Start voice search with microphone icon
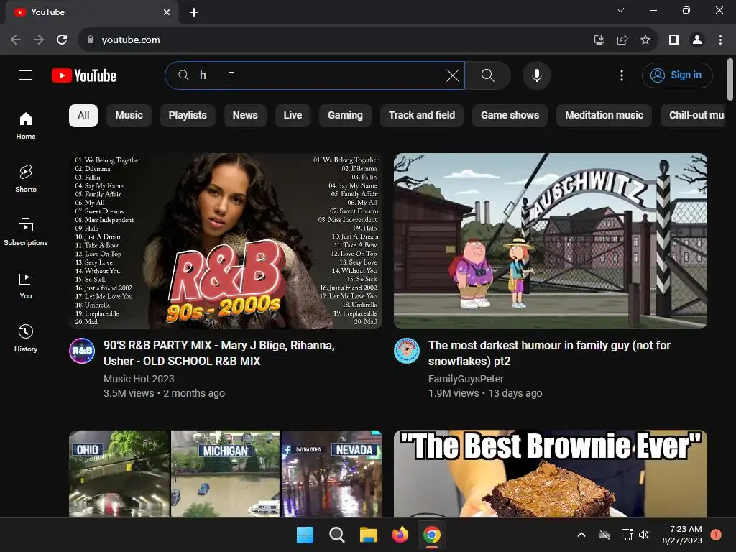This screenshot has width=736, height=552. [536, 75]
